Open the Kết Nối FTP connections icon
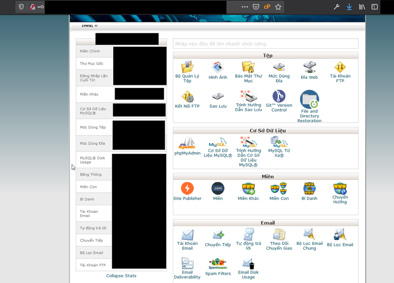394x283 pixels. tap(187, 97)
